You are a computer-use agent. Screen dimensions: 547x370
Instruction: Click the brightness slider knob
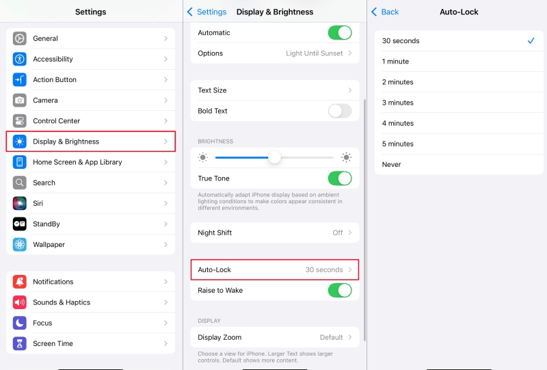pos(275,157)
